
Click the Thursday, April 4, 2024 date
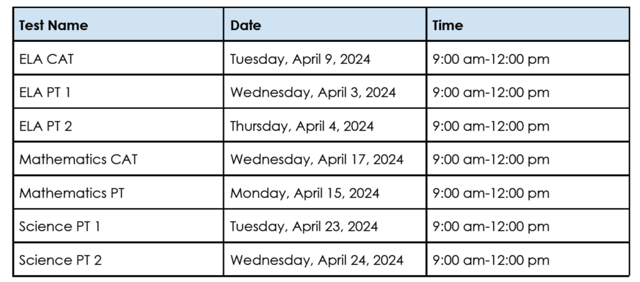coord(302,126)
